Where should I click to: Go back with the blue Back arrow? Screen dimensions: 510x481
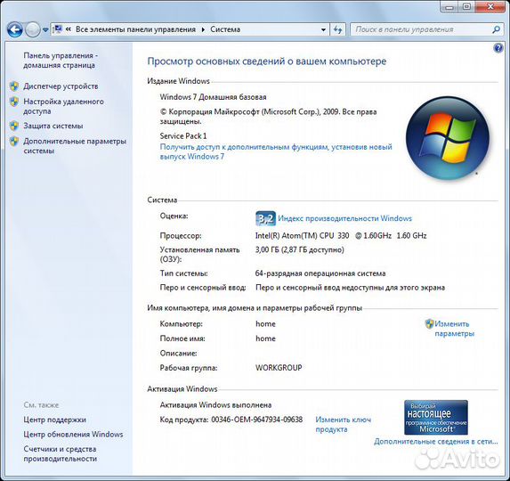coord(14,30)
